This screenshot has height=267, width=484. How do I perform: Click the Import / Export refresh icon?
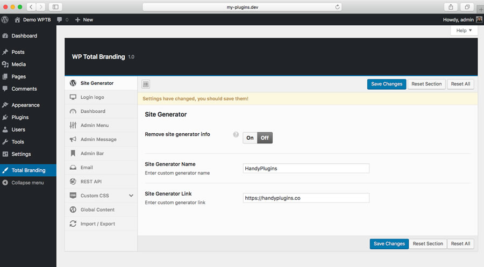point(73,223)
